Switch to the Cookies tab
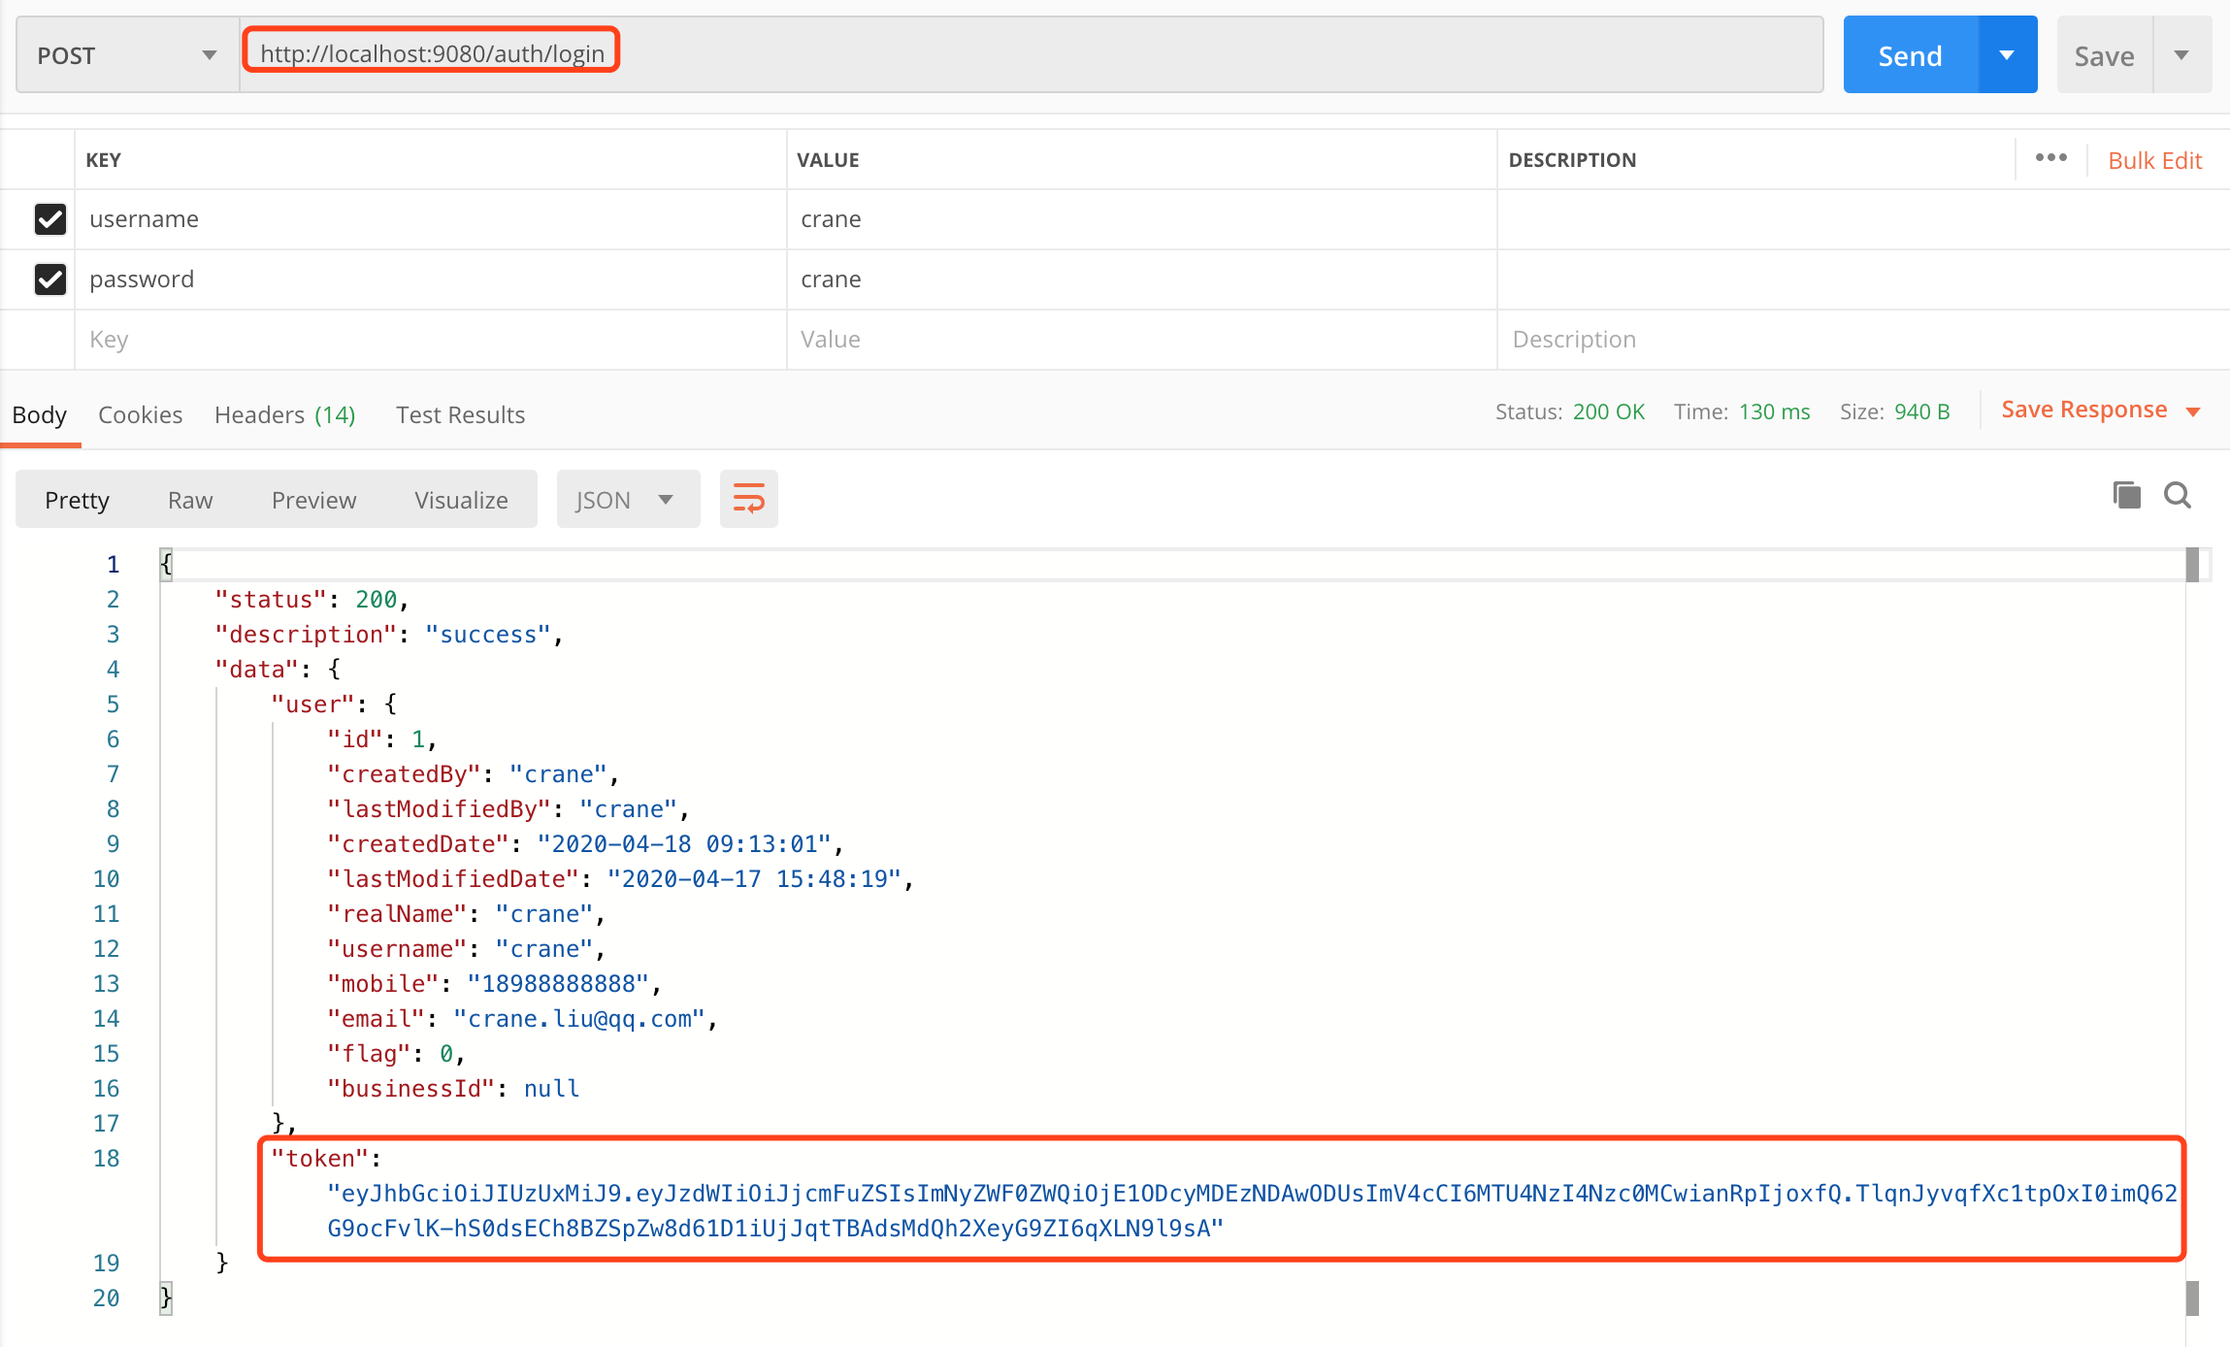 [x=140, y=415]
